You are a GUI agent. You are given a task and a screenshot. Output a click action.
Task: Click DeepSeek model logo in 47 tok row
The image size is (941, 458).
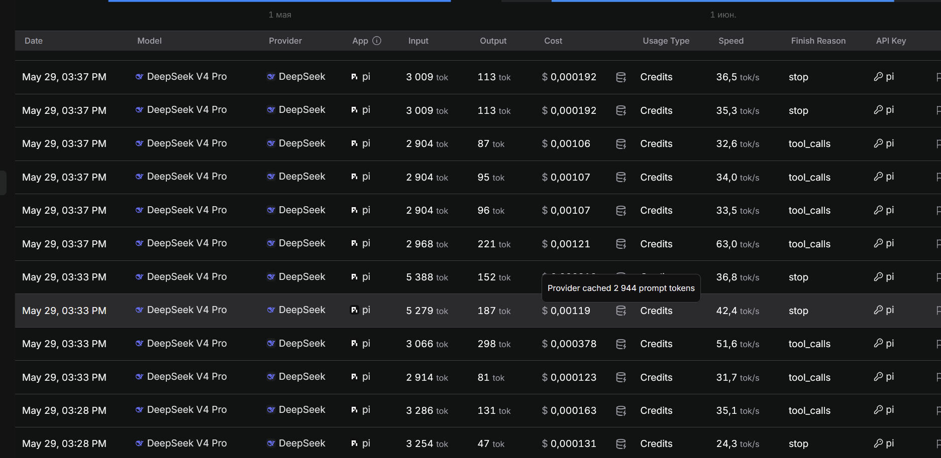[x=139, y=443]
